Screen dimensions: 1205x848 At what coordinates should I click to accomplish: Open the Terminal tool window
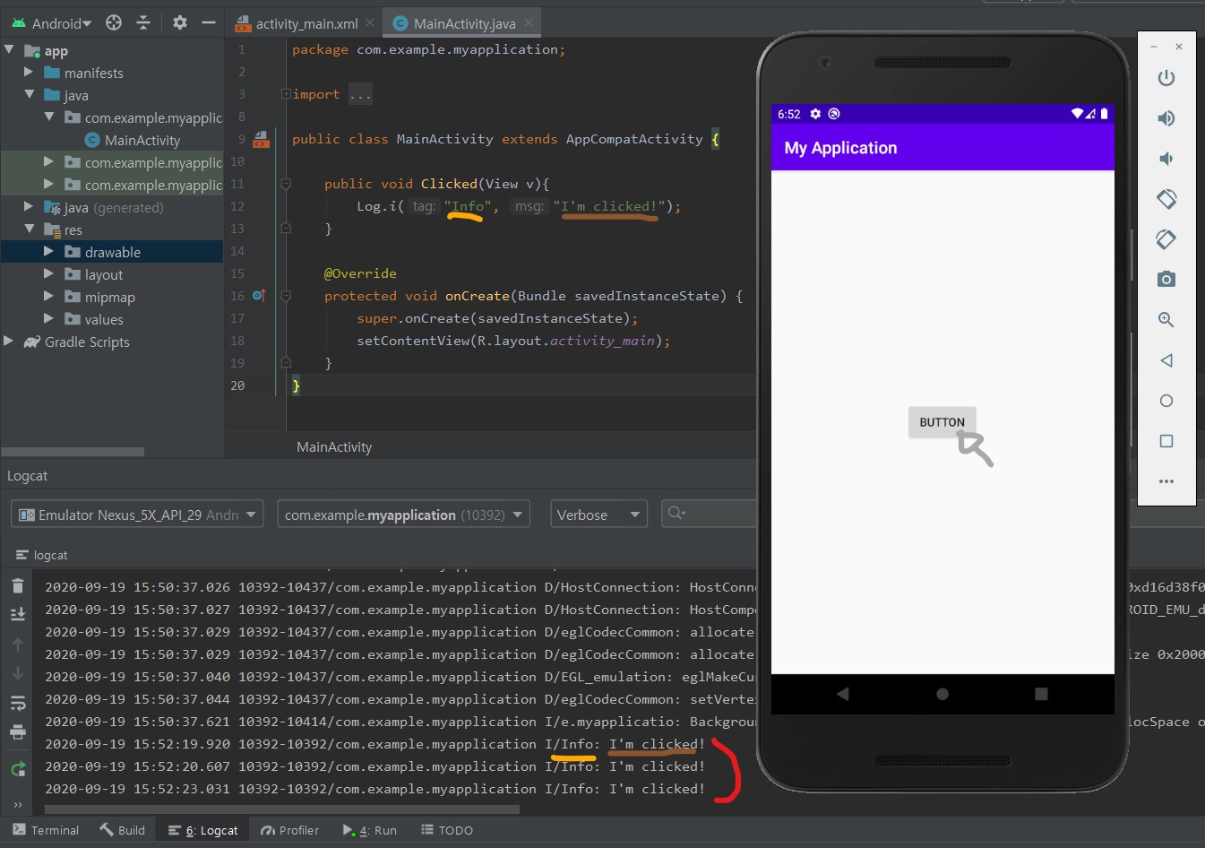point(46,830)
